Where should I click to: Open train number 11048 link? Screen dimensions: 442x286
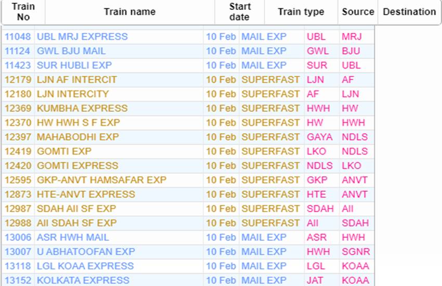click(18, 36)
